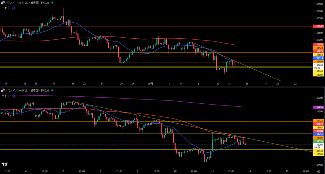Click the 10月 date marker on time axis
This screenshot has height=174, width=325.
click(x=150, y=84)
